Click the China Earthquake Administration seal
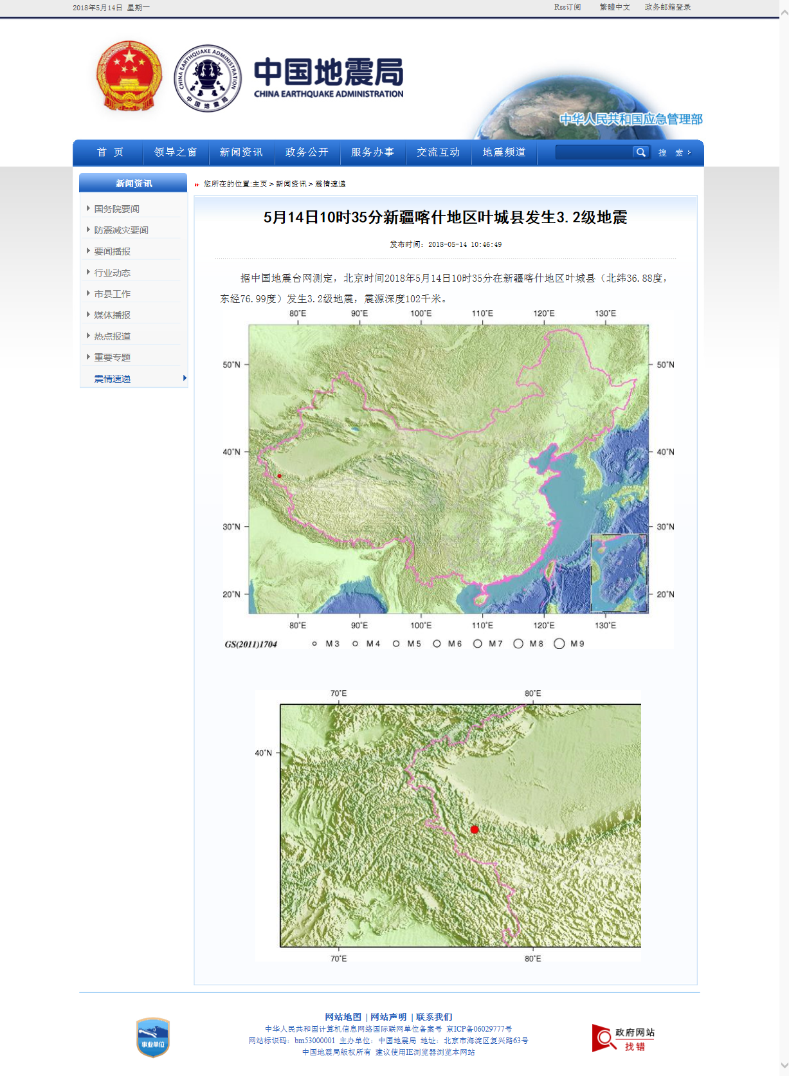This screenshot has width=789, height=1076. coord(208,78)
